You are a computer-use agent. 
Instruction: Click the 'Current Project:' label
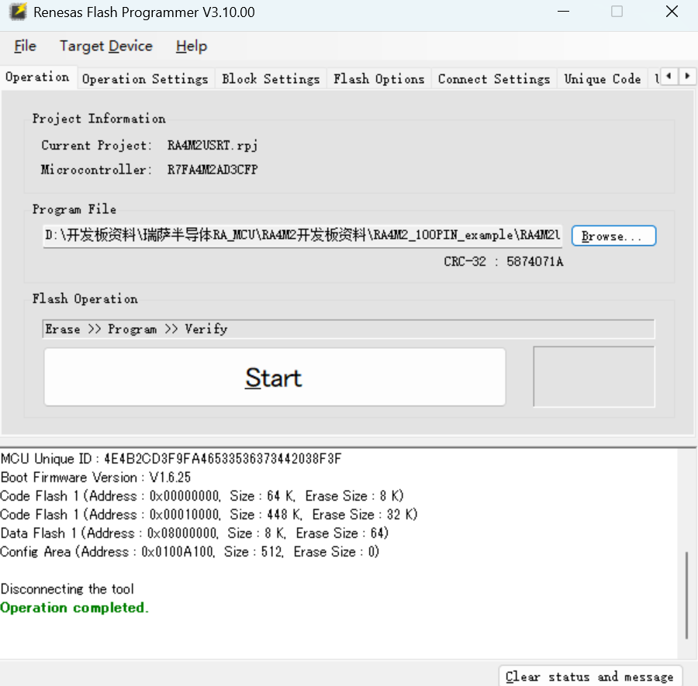pyautogui.click(x=97, y=146)
